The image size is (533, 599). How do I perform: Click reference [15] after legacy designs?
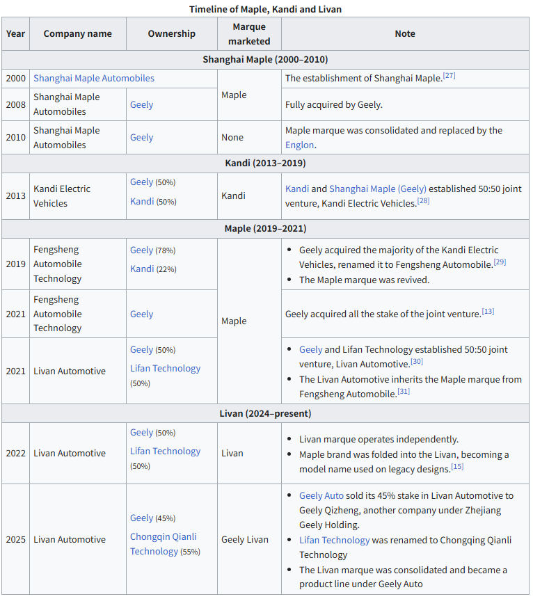[x=457, y=467]
